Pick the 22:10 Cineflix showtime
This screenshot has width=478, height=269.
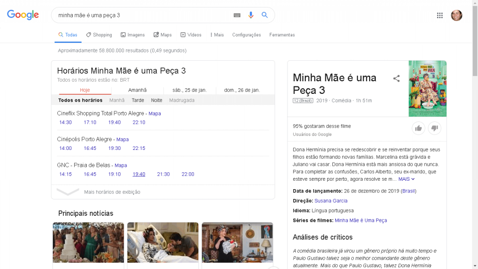(x=139, y=122)
